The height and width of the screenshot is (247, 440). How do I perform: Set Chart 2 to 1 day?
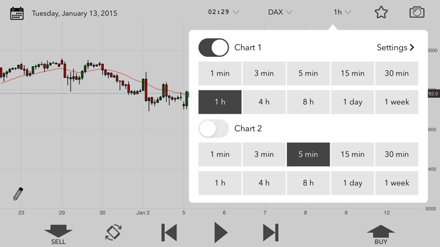coord(353,183)
